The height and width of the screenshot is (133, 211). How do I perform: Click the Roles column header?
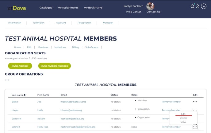134,95
